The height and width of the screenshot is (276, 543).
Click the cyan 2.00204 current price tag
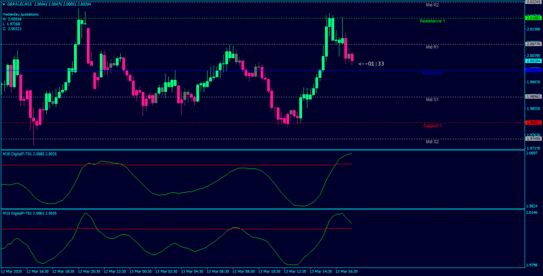pyautogui.click(x=533, y=61)
